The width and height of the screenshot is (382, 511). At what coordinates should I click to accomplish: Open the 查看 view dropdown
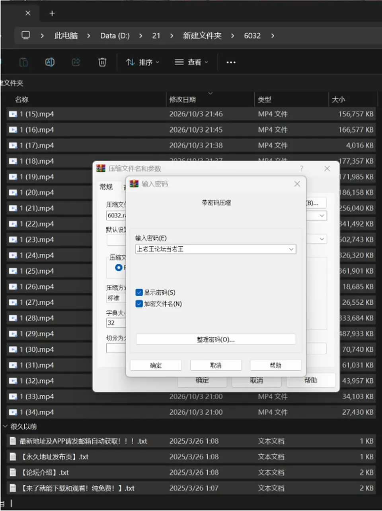(x=191, y=62)
